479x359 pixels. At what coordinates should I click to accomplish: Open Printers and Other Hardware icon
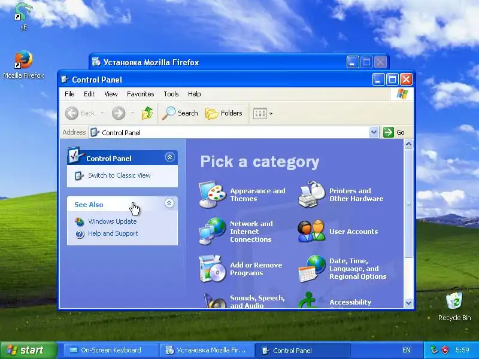pyautogui.click(x=311, y=194)
